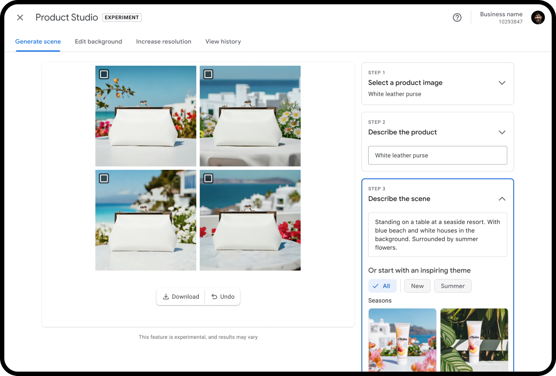Select the All theme filter
Image resolution: width=556 pixels, height=376 pixels.
coord(382,286)
